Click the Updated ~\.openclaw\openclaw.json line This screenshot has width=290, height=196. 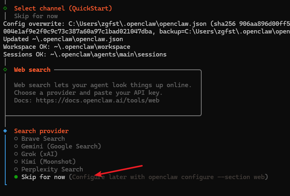[x=63, y=39]
